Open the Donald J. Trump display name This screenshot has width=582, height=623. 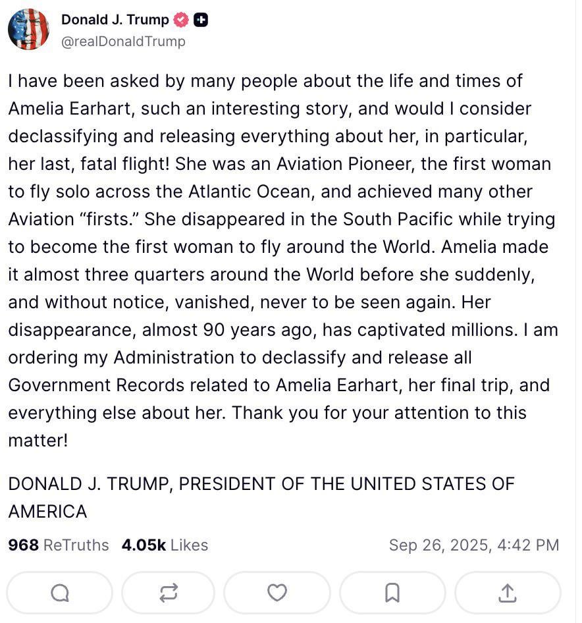115,20
